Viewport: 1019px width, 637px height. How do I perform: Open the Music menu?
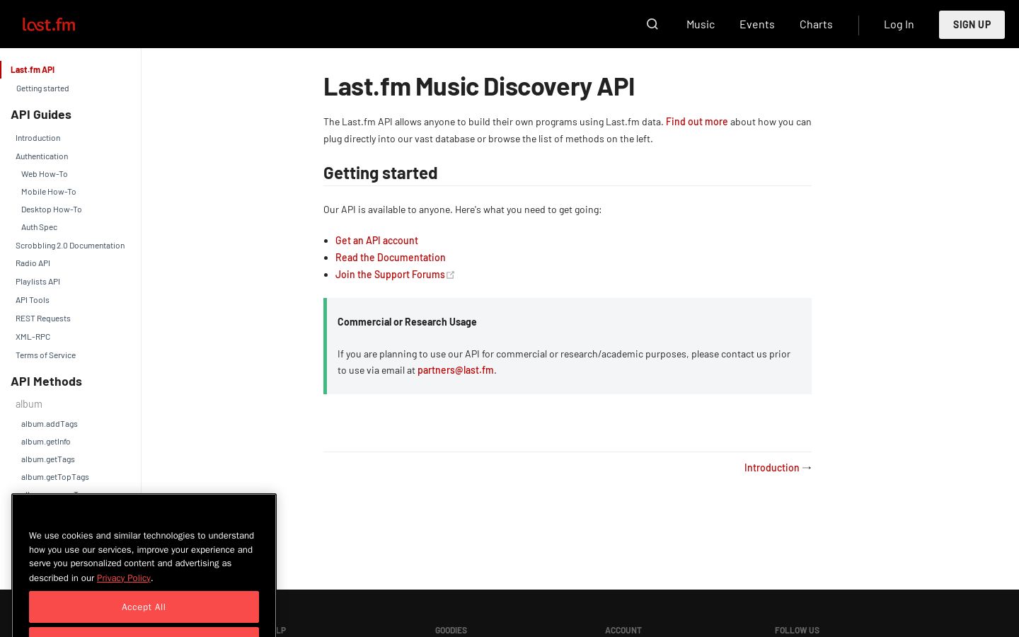[701, 24]
